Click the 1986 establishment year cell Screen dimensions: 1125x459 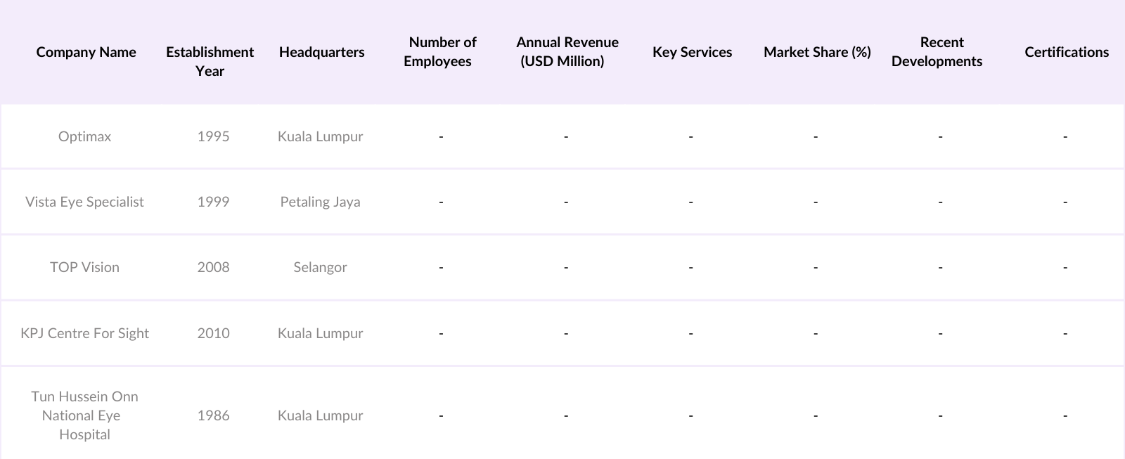pos(213,415)
